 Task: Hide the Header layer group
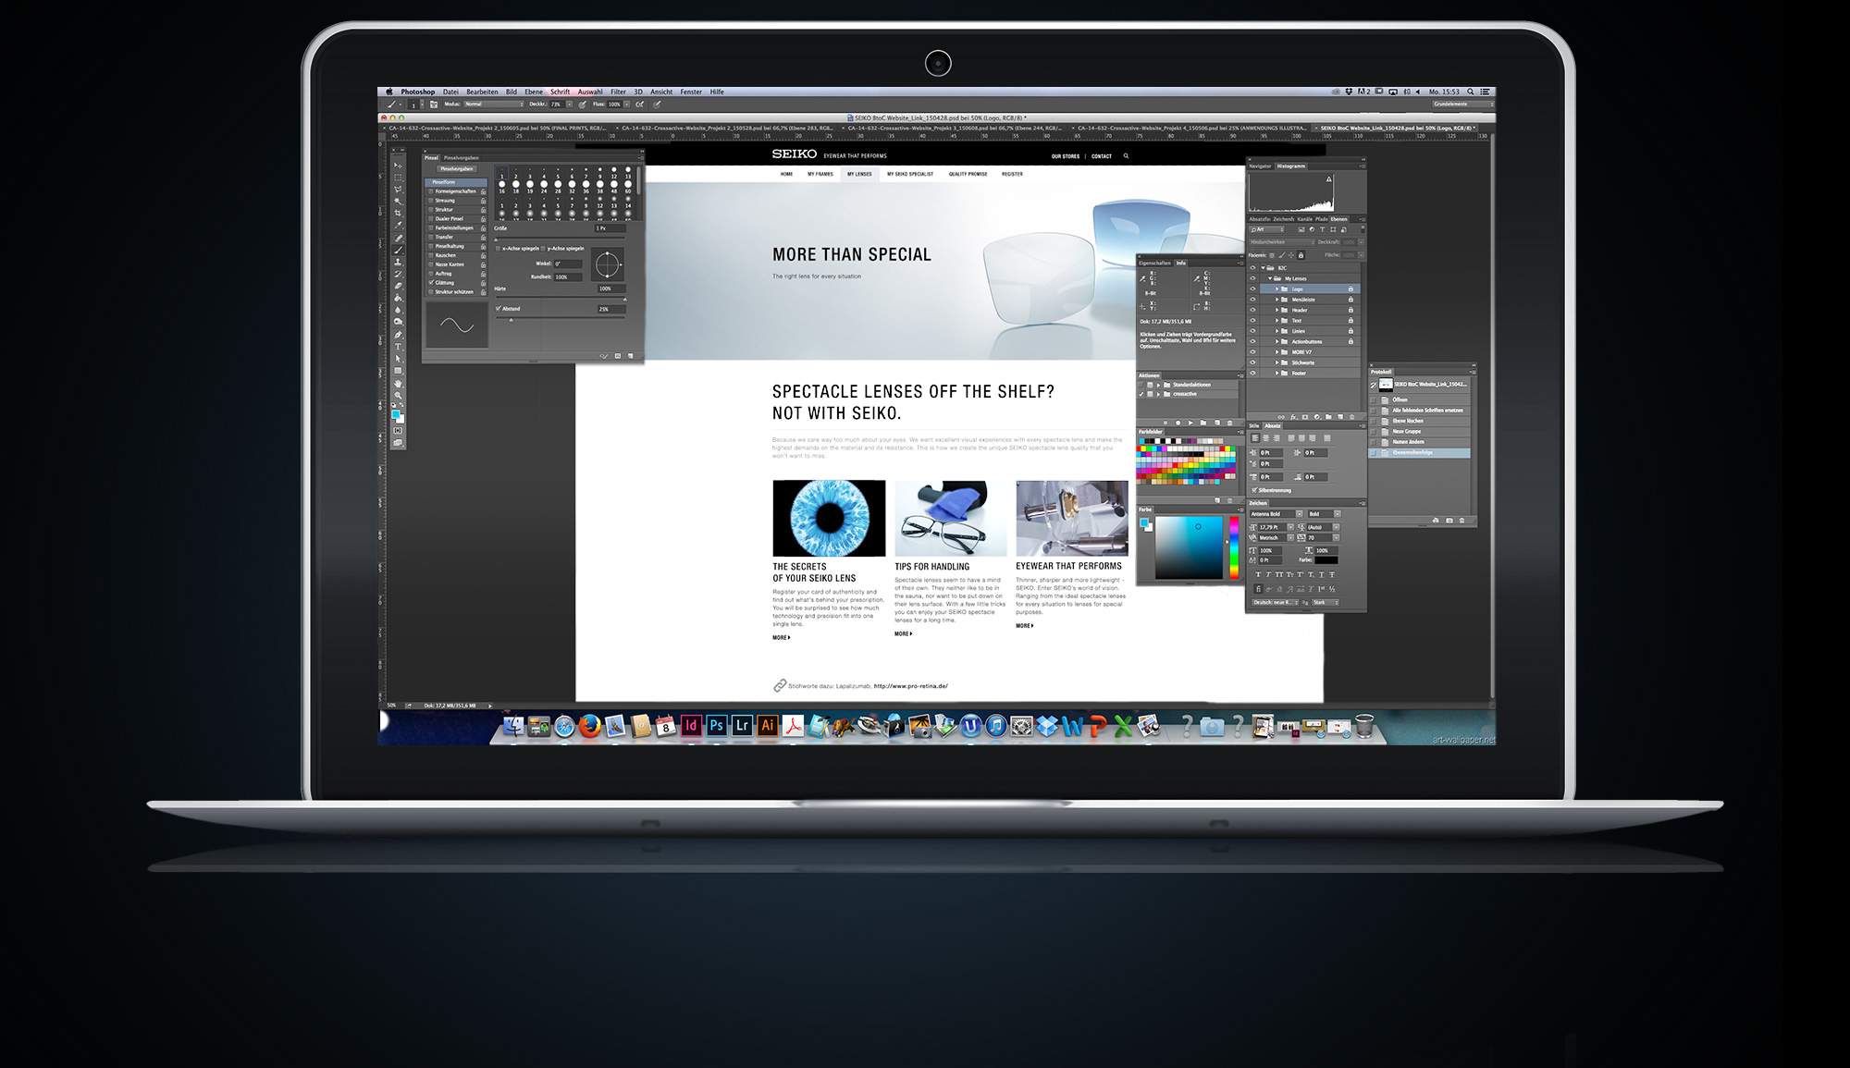click(1253, 310)
